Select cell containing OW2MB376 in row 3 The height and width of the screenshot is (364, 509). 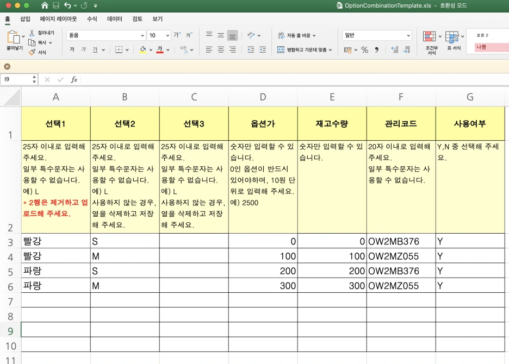401,241
